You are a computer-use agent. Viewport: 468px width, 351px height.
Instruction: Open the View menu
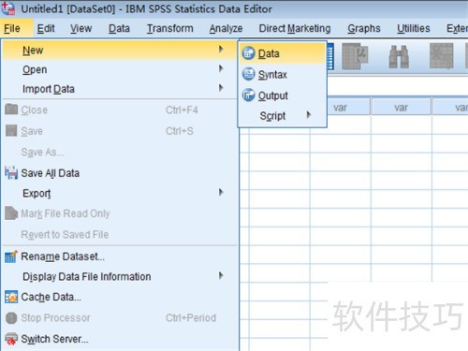tap(80, 28)
